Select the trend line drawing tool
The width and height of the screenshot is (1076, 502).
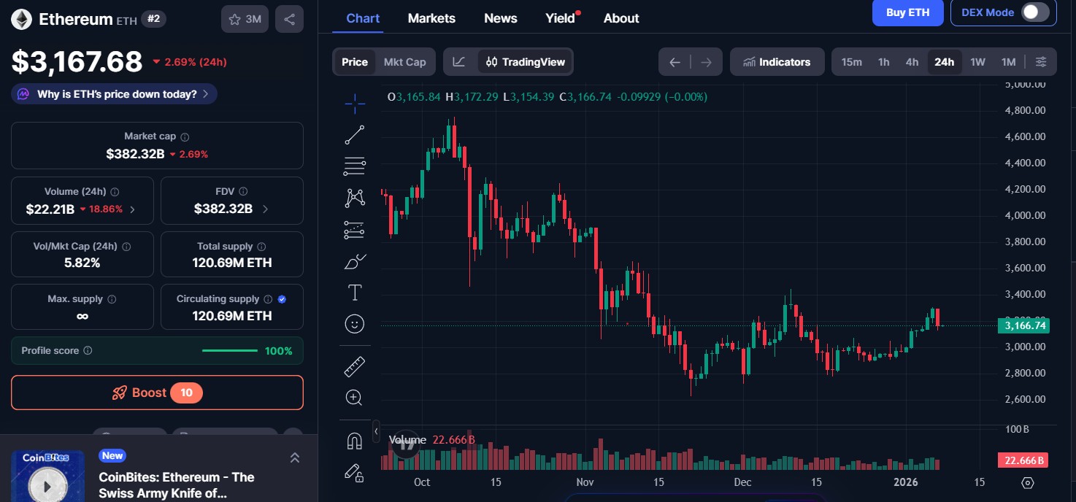(355, 134)
